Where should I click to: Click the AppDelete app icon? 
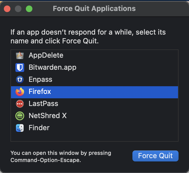coord(20,55)
